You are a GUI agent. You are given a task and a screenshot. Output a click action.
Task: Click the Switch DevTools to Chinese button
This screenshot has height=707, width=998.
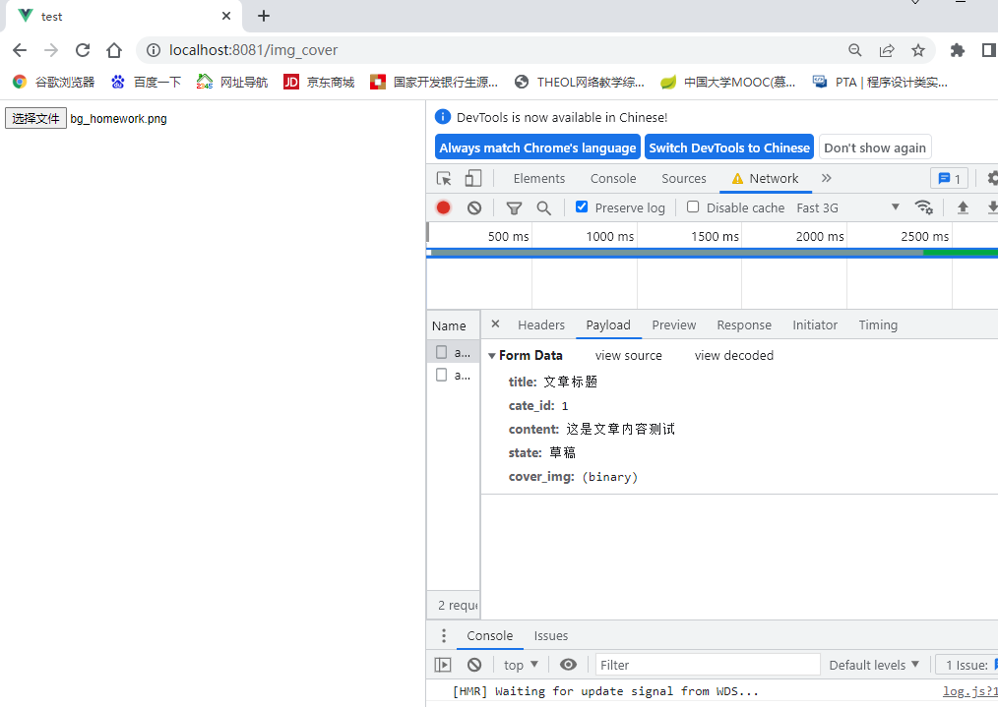point(728,147)
